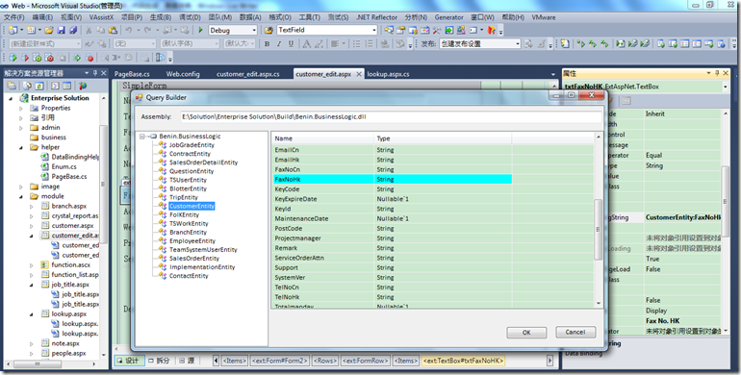Expand the image folder node
Screen dimensions: 741x375
[x=21, y=187]
